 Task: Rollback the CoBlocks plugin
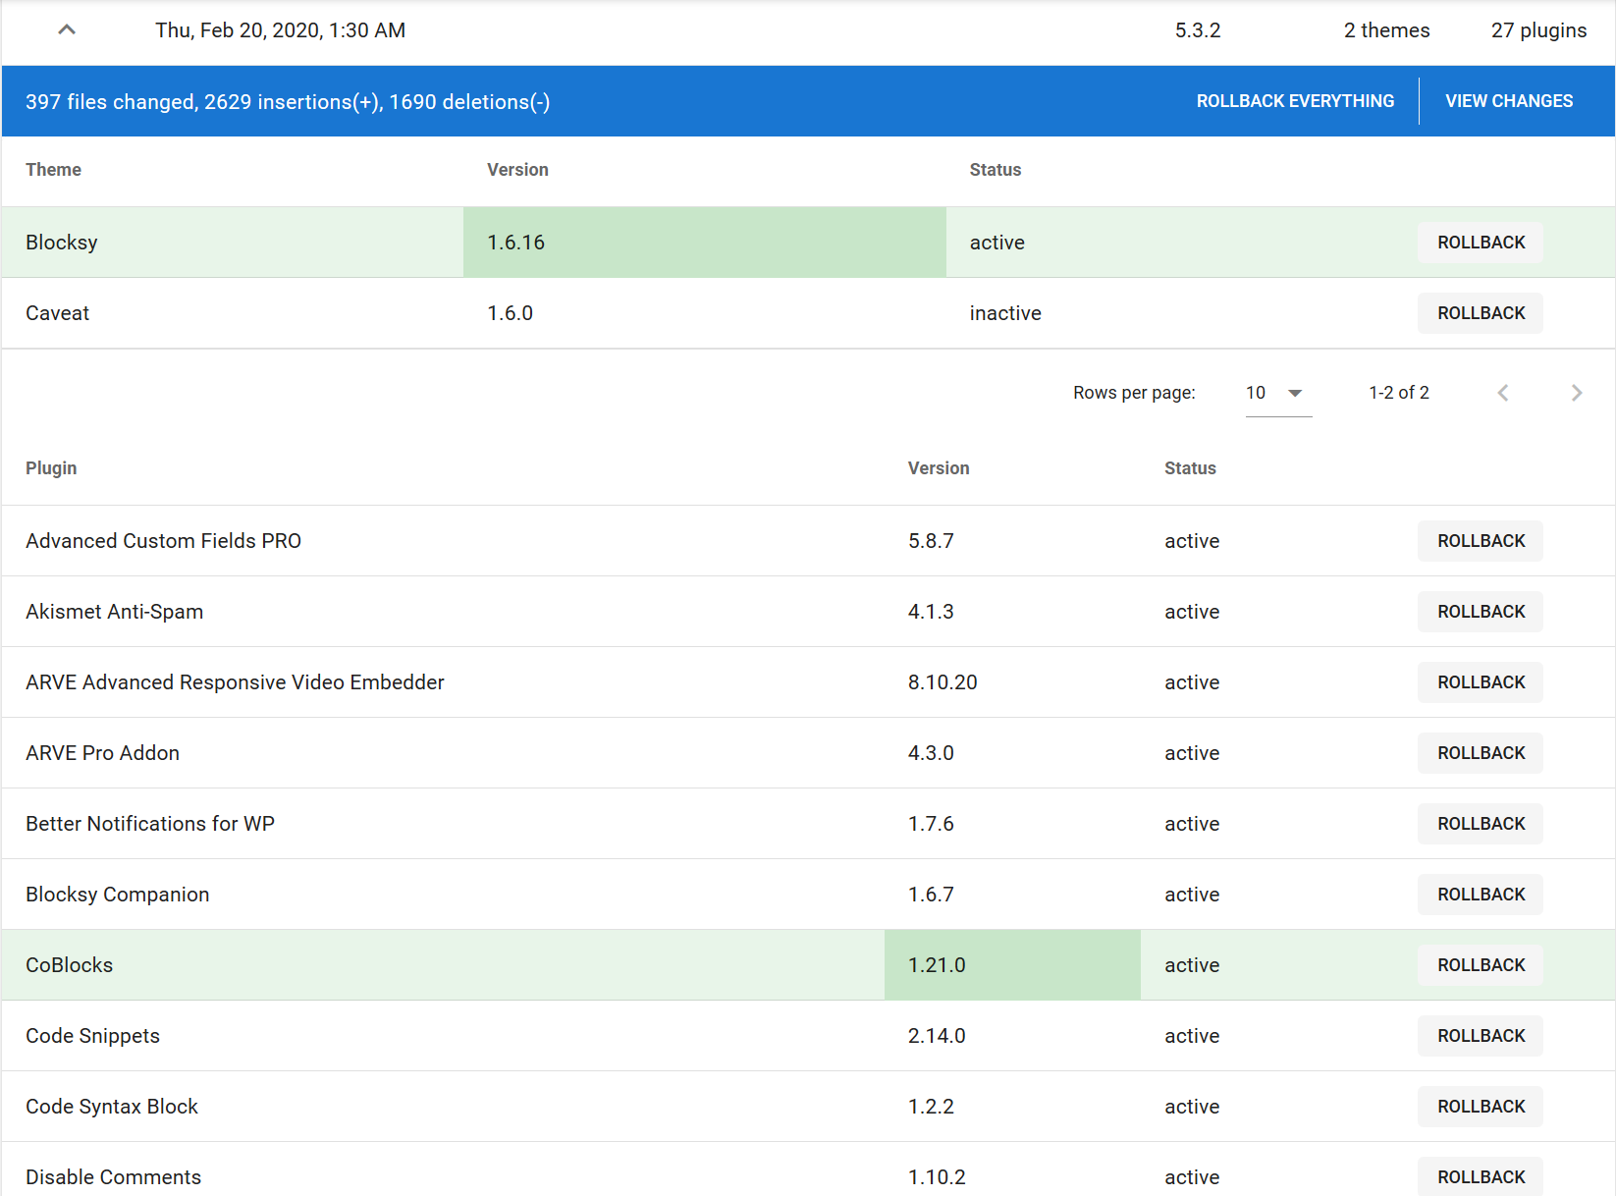(x=1481, y=965)
